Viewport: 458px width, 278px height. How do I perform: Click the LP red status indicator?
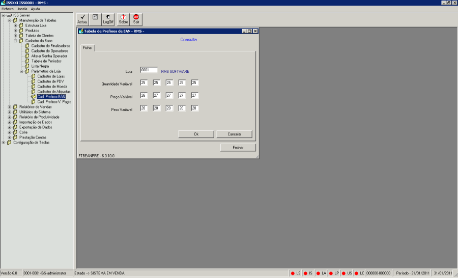coord(331,273)
